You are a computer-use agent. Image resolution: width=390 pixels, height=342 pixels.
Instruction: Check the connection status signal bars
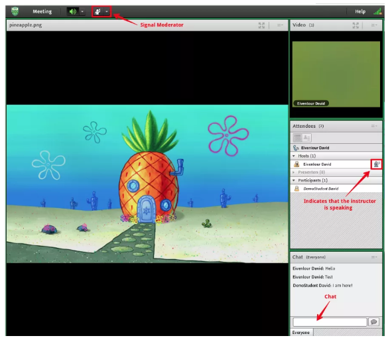(377, 11)
